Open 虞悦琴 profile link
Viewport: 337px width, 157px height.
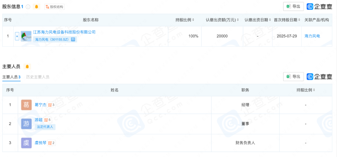tap(40, 143)
